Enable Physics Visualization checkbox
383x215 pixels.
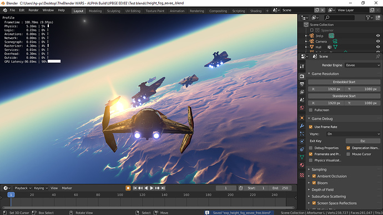click(x=311, y=161)
